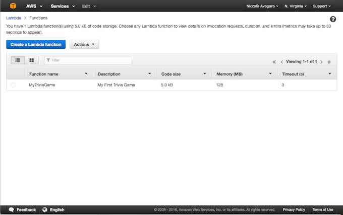Open Function name column sort arrow

pyautogui.click(x=86, y=74)
